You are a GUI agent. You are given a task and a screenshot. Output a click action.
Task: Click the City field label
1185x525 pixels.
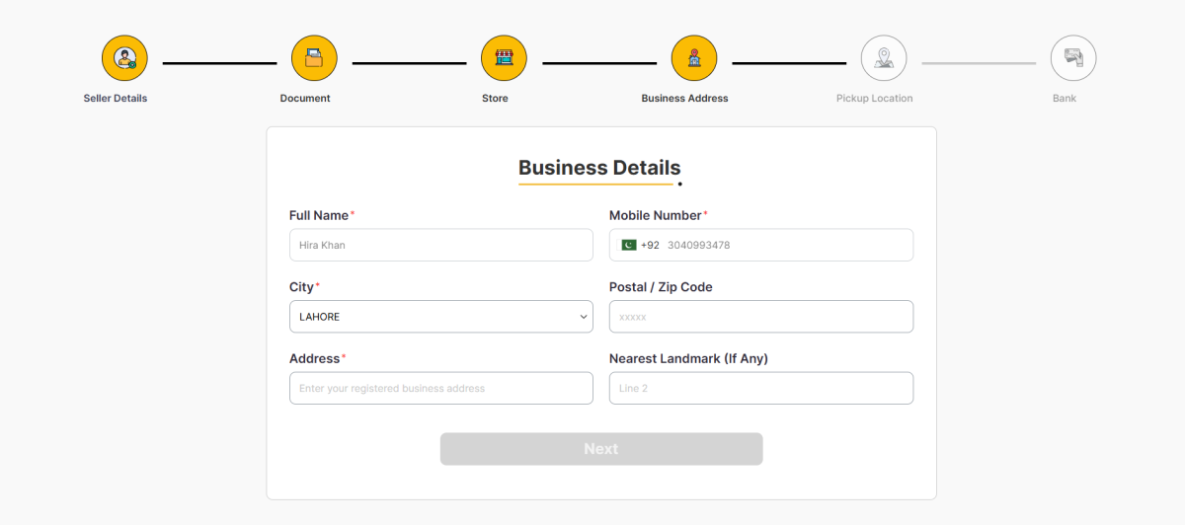[301, 287]
